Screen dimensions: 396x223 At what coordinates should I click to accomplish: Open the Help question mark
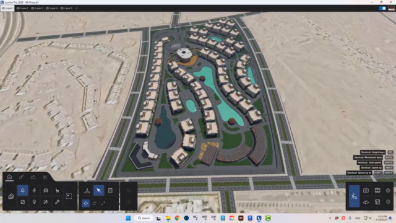388,202
